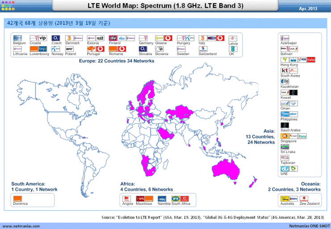Click the Swisscom logo above Switzerland
This screenshot has width=331, height=229.
203,49
